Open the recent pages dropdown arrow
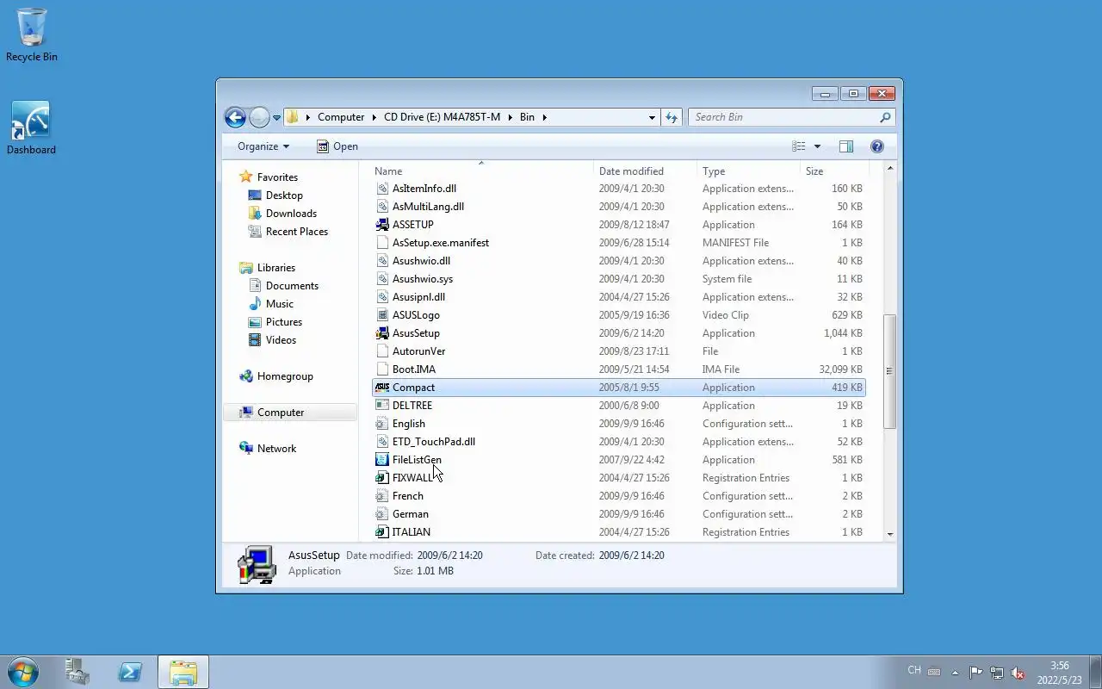The height and width of the screenshot is (689, 1102). (x=276, y=117)
